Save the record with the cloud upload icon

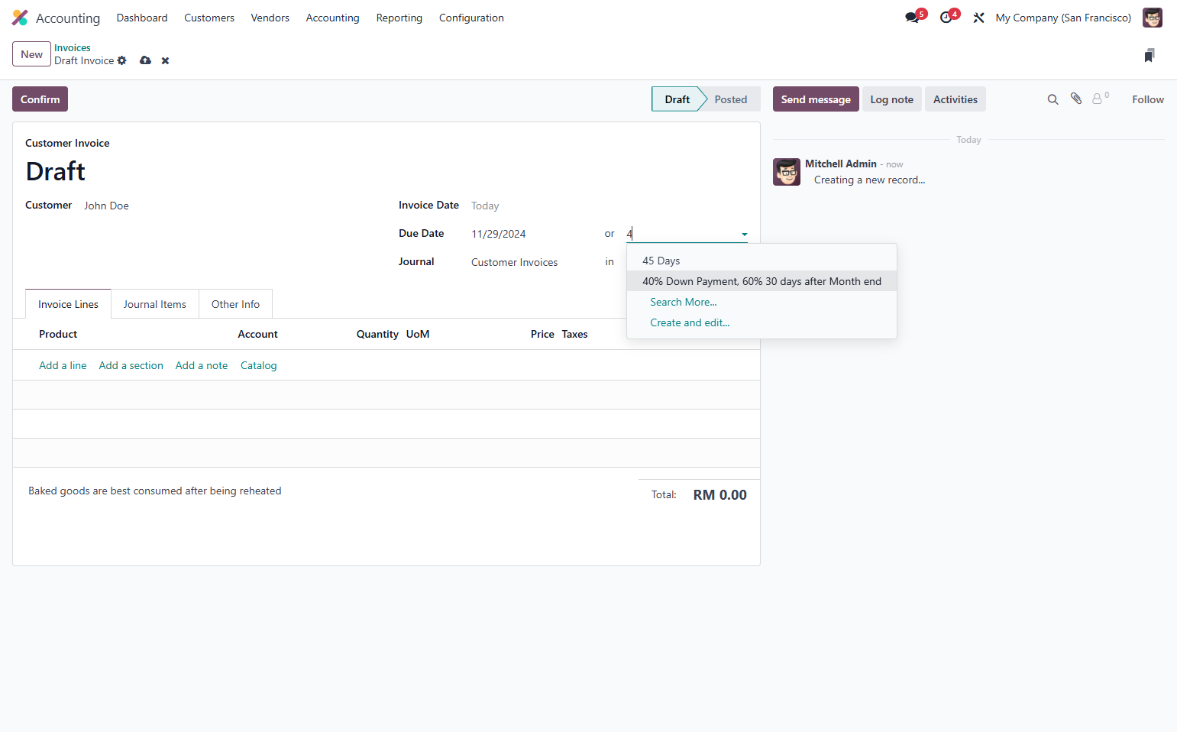[x=145, y=60]
